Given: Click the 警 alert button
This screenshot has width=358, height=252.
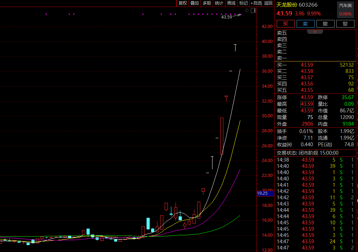Looking at the screenshot, I should (x=345, y=24).
